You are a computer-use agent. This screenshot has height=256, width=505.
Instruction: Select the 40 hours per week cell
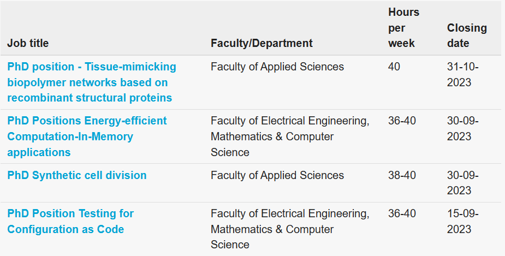[394, 67]
